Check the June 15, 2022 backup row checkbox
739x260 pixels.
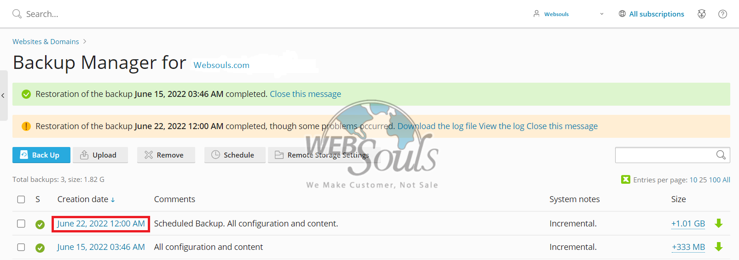coord(21,247)
